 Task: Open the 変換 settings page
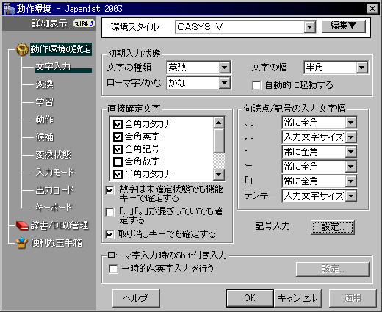click(44, 84)
